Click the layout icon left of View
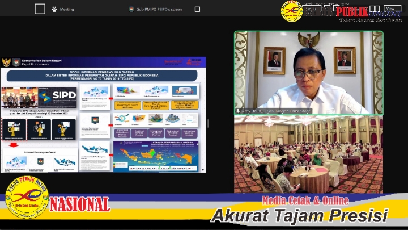 pyautogui.click(x=375, y=9)
